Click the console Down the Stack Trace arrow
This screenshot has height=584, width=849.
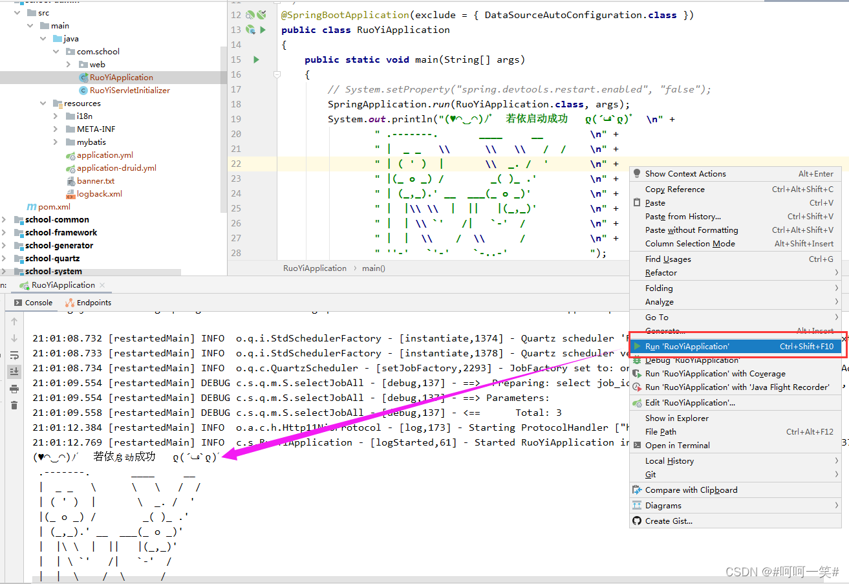point(14,338)
